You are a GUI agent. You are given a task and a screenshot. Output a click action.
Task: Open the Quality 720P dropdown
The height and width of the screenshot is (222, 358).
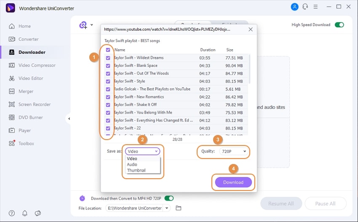[234, 151]
